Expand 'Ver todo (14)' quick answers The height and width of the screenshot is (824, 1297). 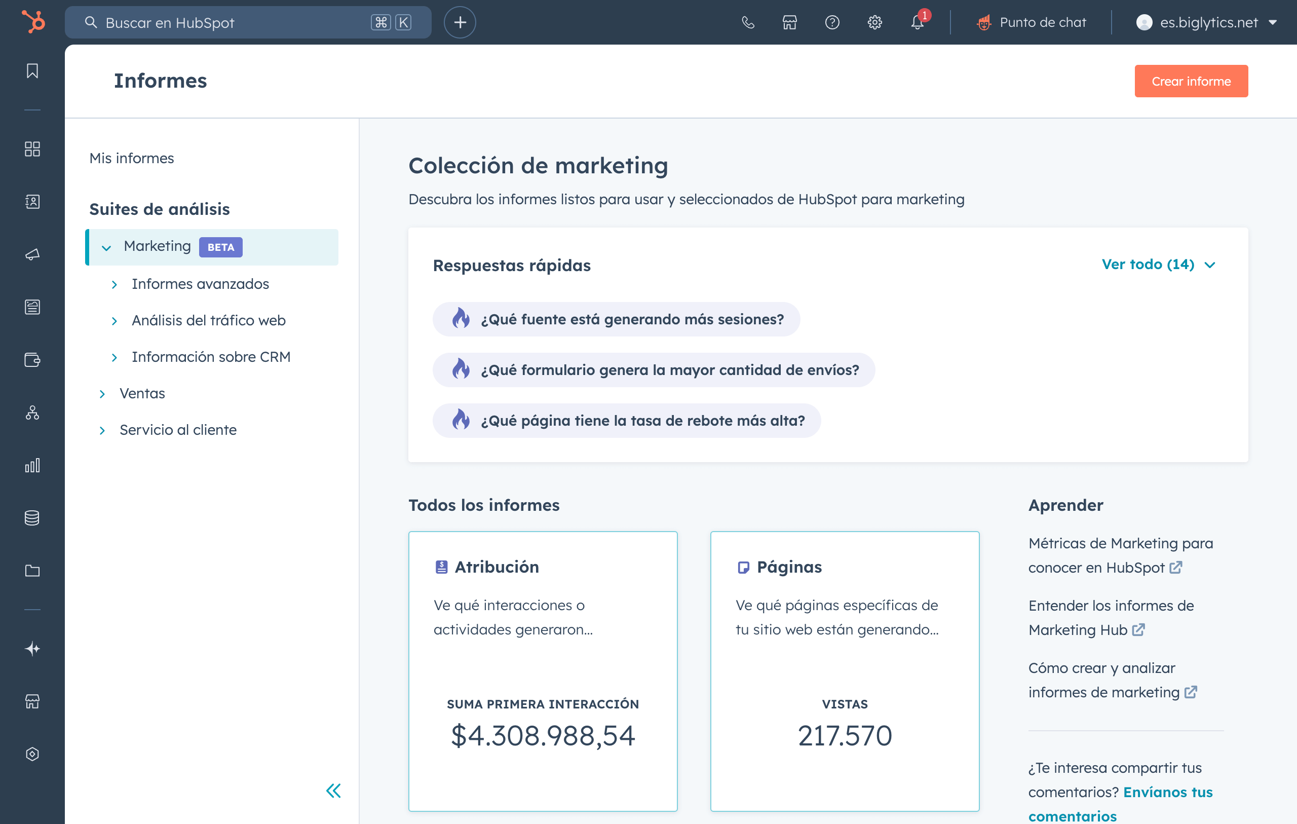(x=1159, y=264)
